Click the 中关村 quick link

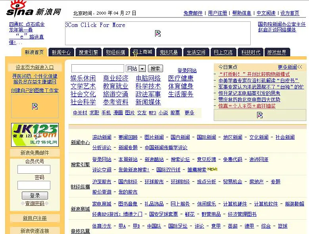(x=80, y=113)
